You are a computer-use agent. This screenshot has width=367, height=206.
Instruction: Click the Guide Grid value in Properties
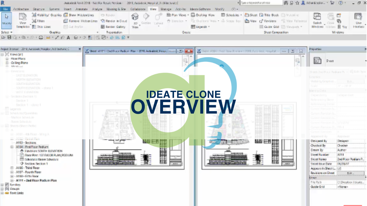[x=351, y=187]
